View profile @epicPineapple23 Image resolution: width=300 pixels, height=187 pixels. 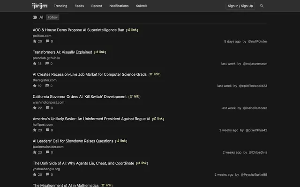[x=253, y=86]
